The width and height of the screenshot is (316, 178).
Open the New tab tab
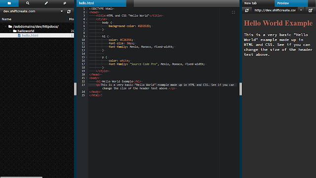coord(258,3)
